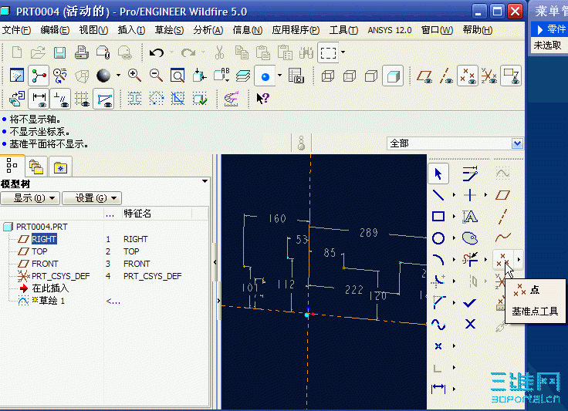Click the Zoom In magnifier
This screenshot has width=568, height=411.
coord(134,76)
